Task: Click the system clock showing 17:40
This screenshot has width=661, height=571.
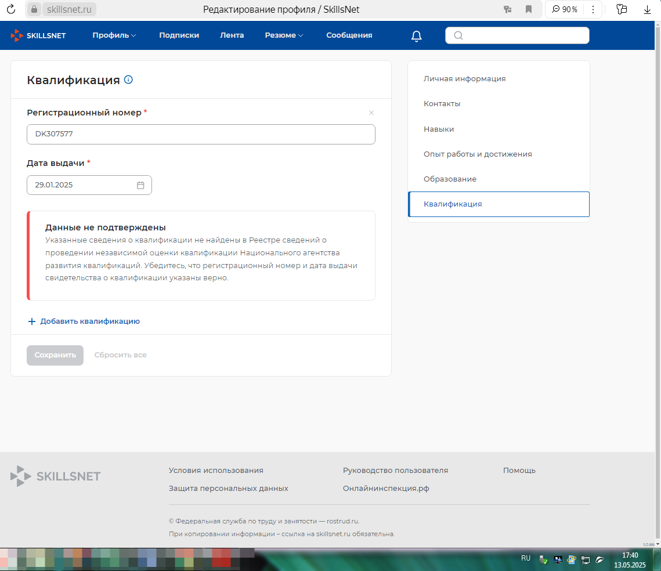Action: 630,555
